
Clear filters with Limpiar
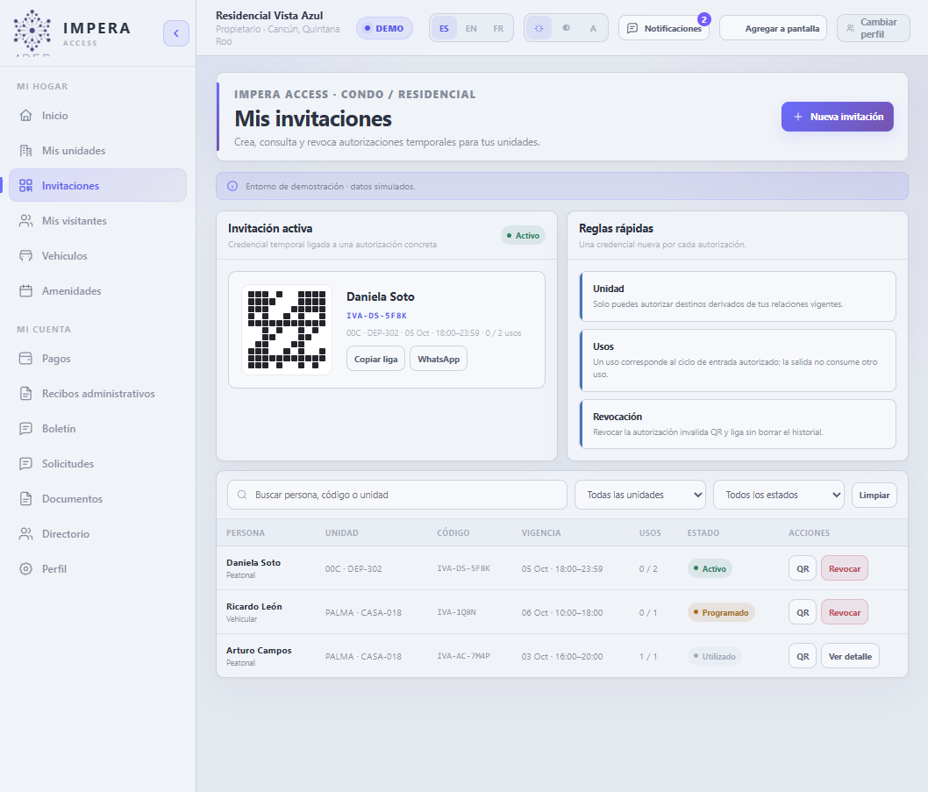pos(874,495)
